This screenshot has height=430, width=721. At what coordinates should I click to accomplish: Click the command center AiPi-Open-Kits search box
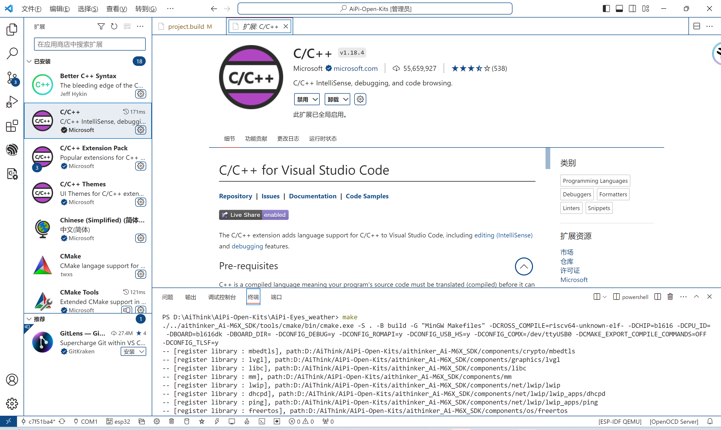(375, 9)
